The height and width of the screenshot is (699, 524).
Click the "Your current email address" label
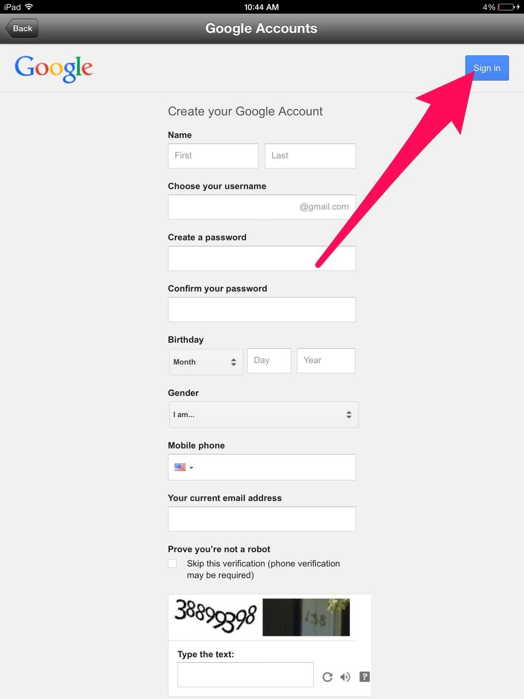click(x=225, y=498)
